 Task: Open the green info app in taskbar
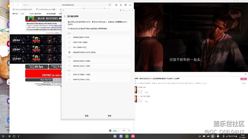(127, 136)
